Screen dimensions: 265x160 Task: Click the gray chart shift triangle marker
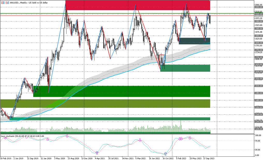tap(210, 1)
